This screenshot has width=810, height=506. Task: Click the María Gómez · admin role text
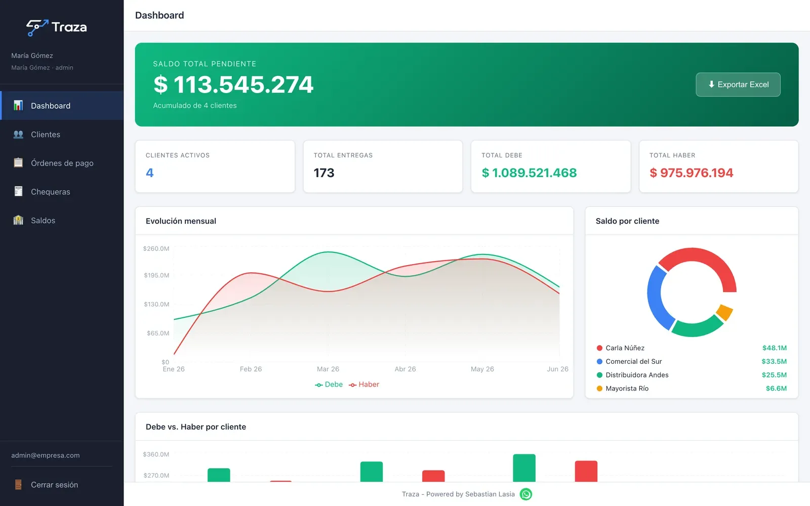click(x=42, y=67)
